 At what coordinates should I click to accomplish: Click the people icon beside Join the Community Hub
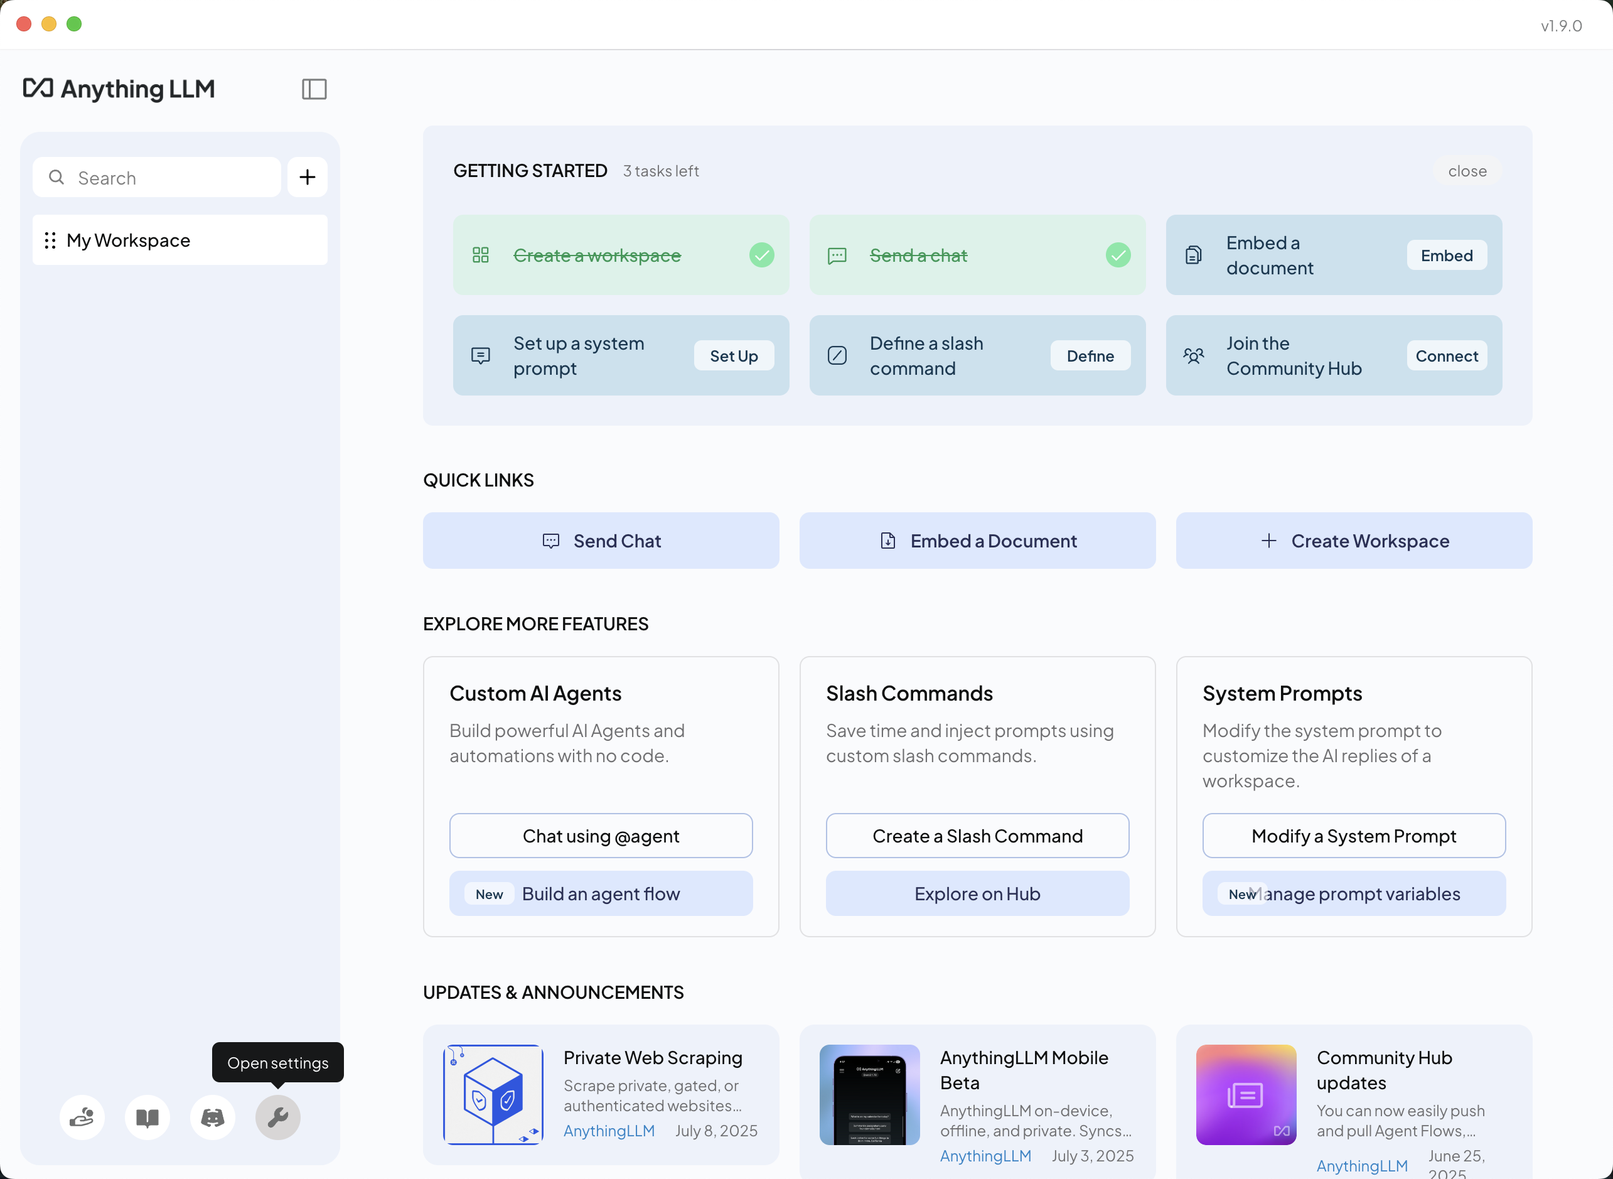[x=1194, y=355]
